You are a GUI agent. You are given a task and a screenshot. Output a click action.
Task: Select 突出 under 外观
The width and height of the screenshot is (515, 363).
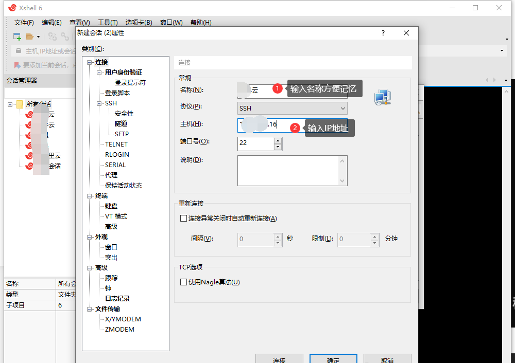111,258
